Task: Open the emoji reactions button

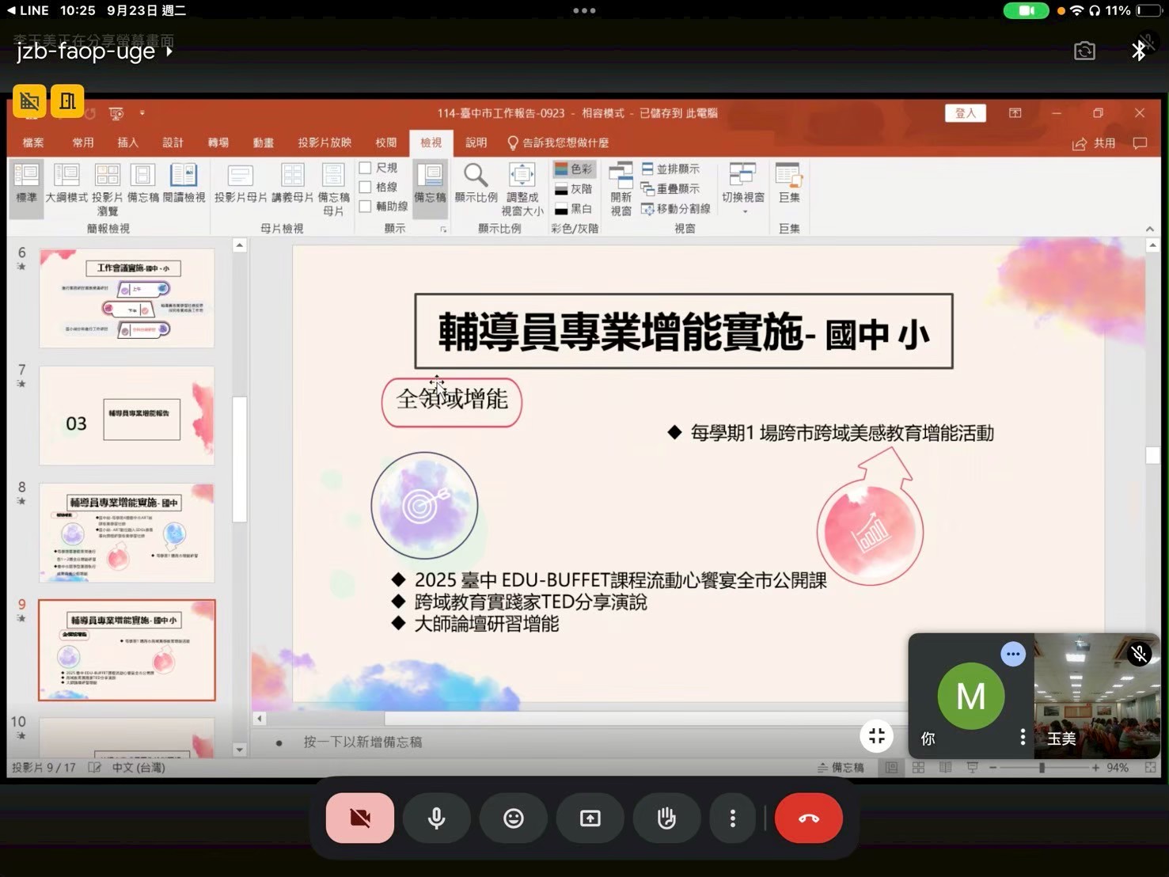Action: pyautogui.click(x=514, y=818)
